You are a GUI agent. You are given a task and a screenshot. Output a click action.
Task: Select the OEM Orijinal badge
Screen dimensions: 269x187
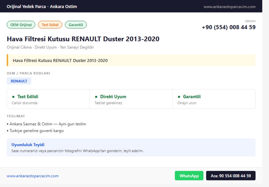21,25
